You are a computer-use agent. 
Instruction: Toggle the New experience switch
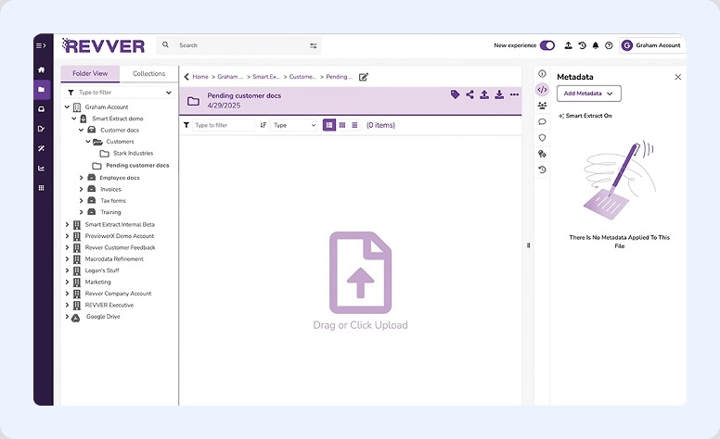pyautogui.click(x=547, y=45)
